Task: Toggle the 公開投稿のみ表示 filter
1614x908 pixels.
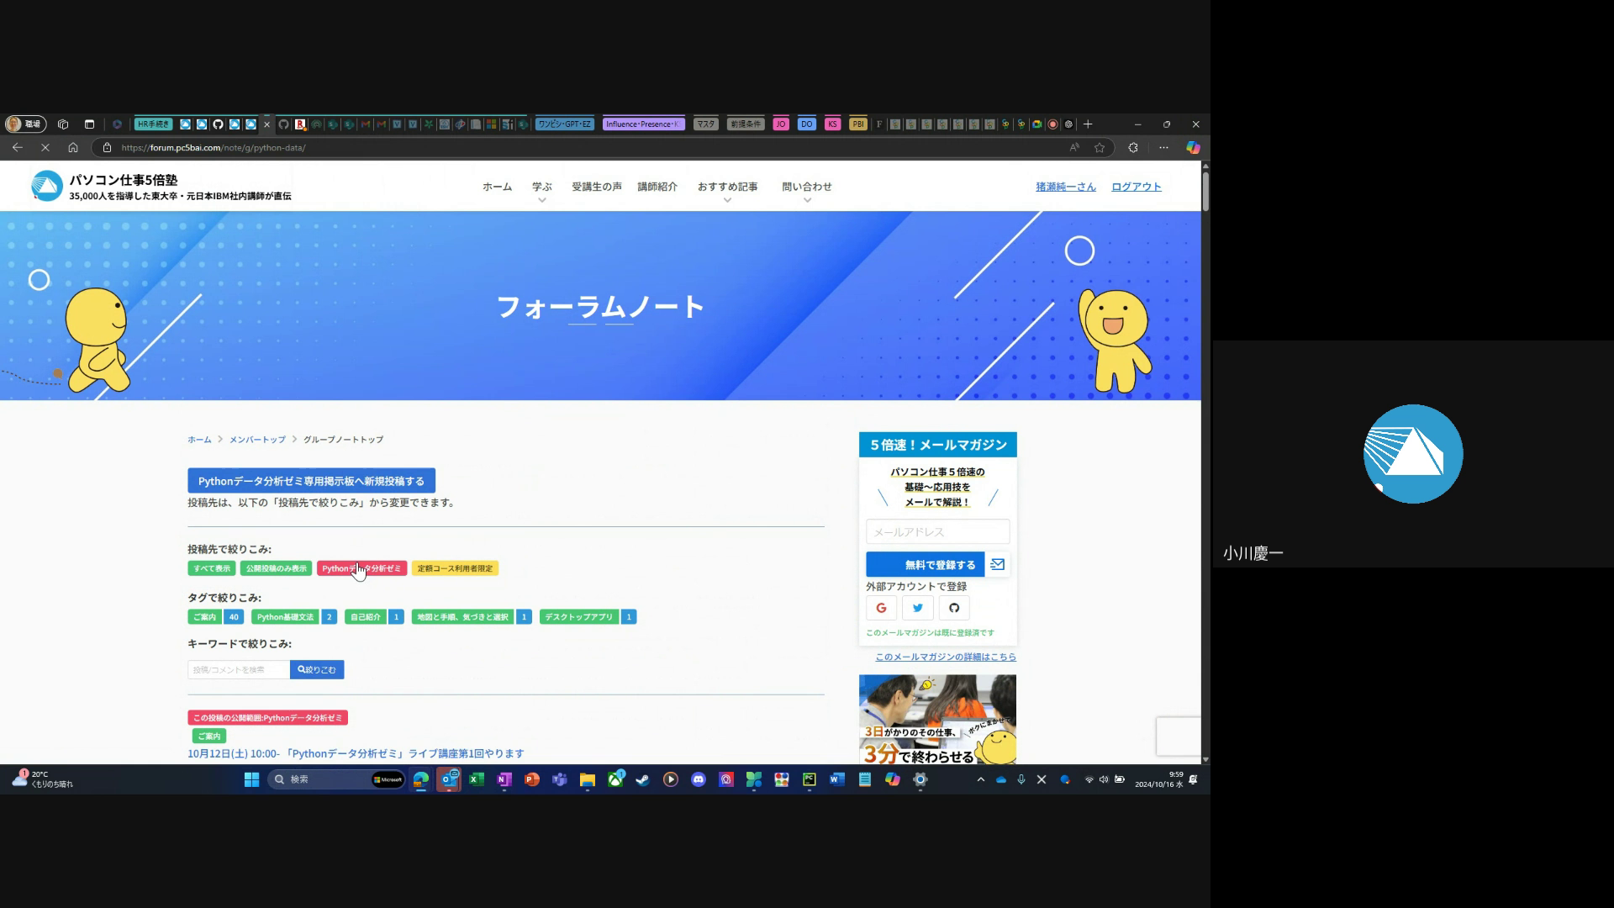Action: tap(276, 568)
